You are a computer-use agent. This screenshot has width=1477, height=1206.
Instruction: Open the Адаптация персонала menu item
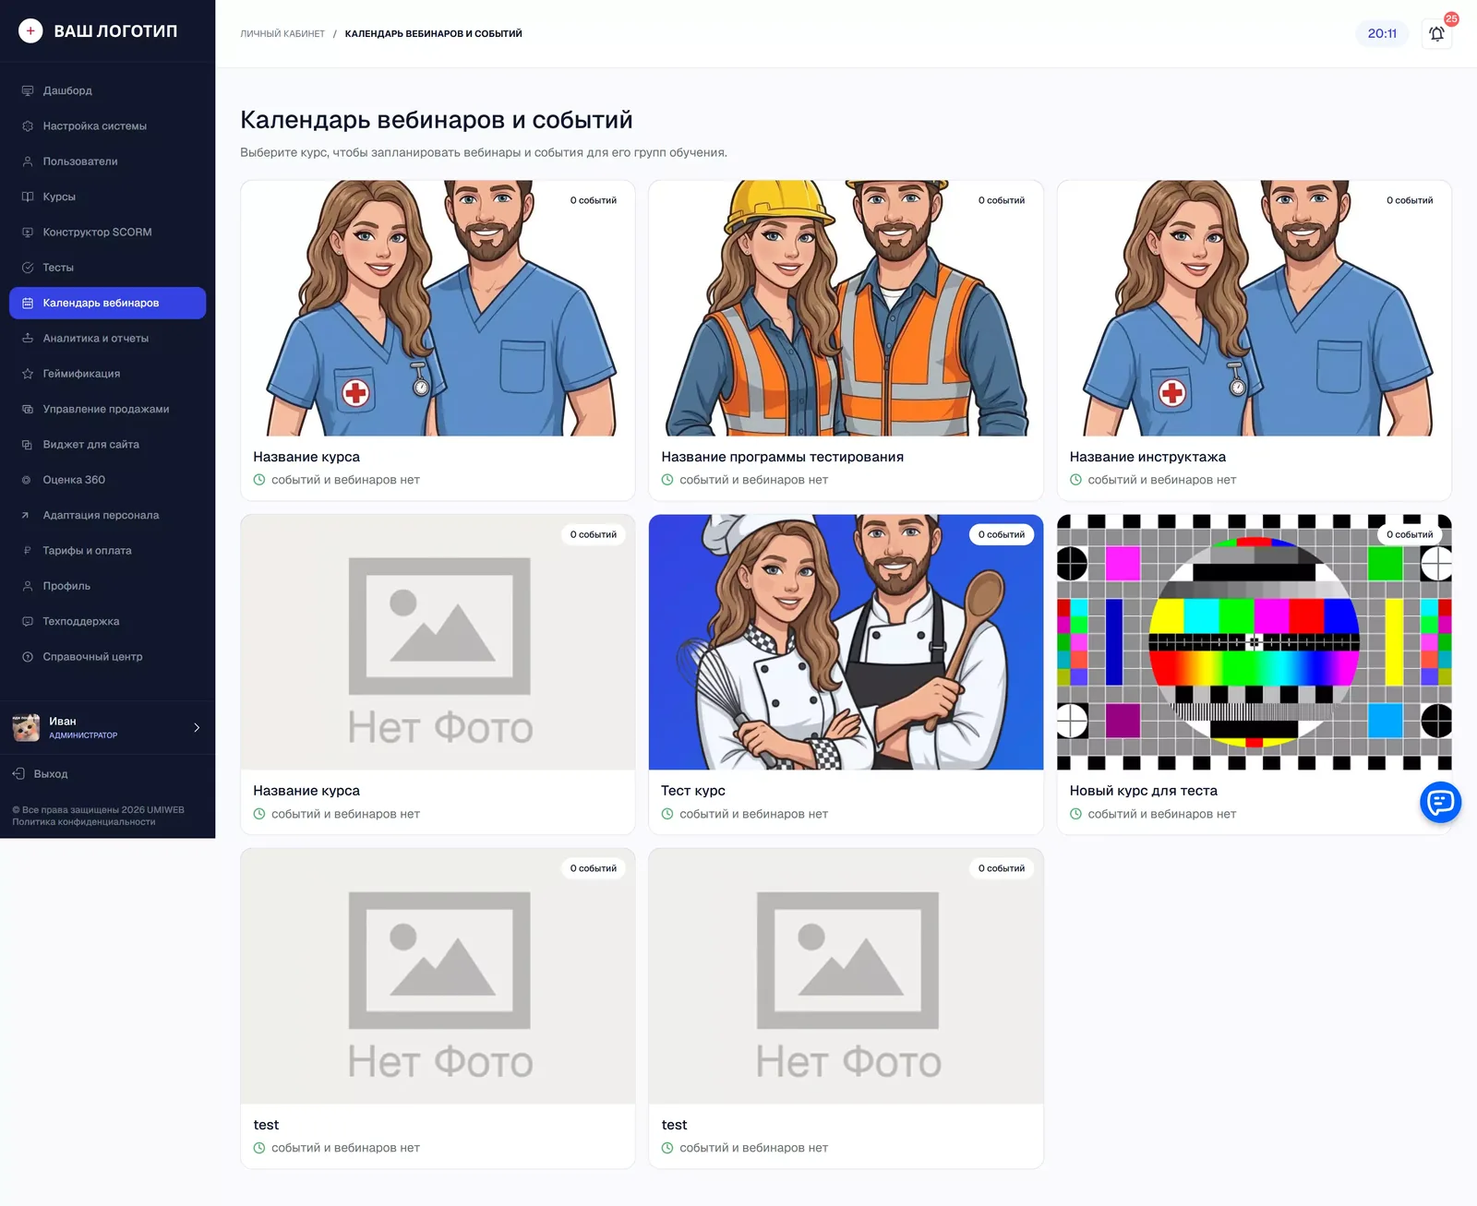point(107,515)
